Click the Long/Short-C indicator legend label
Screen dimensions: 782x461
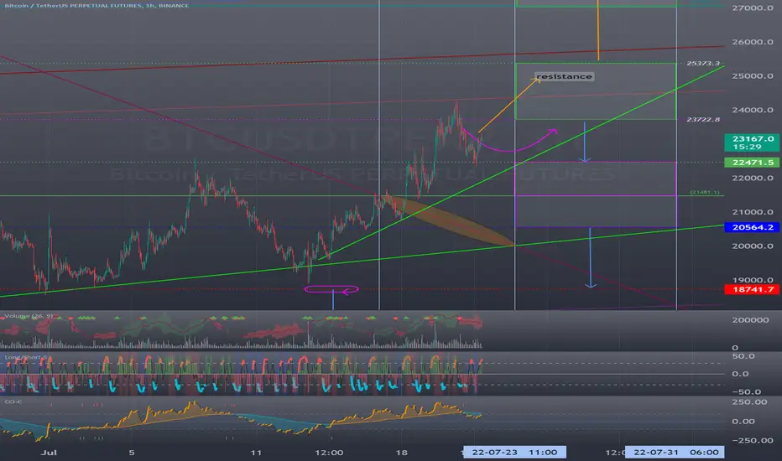click(x=26, y=357)
